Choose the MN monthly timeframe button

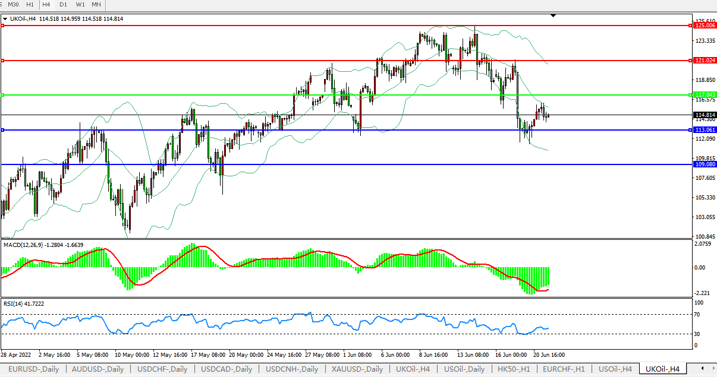(x=96, y=5)
